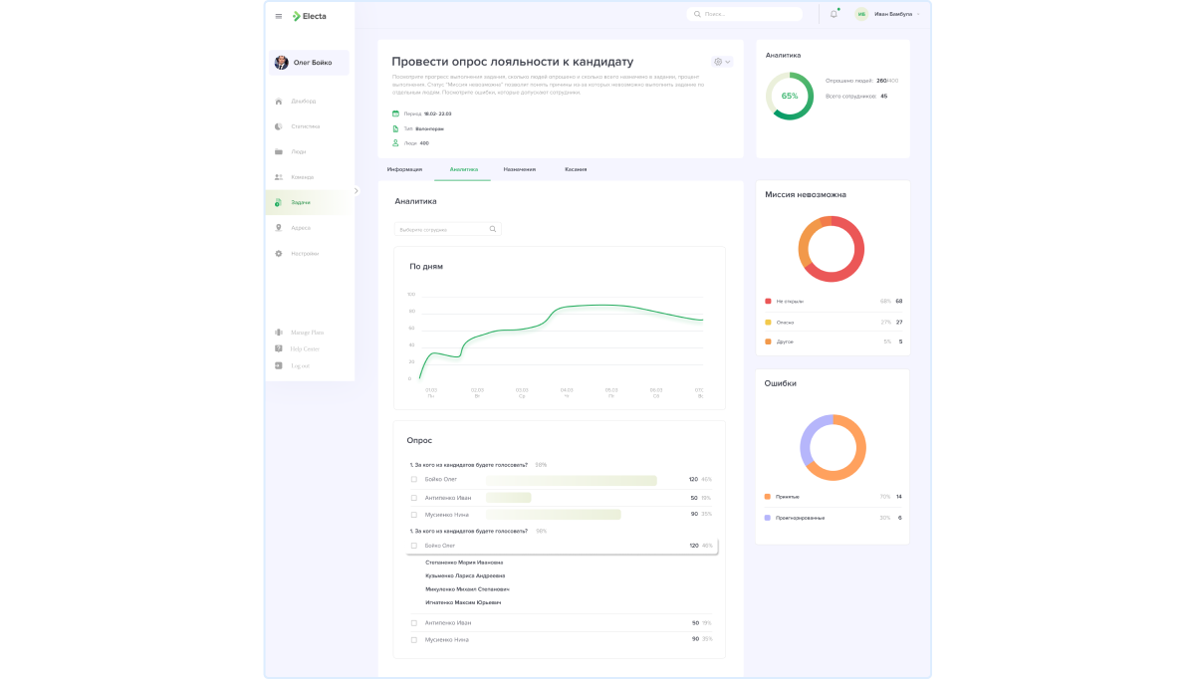Check the first Бойко Олег checkbox with bar
The width and height of the screenshot is (1195, 679).
414,480
